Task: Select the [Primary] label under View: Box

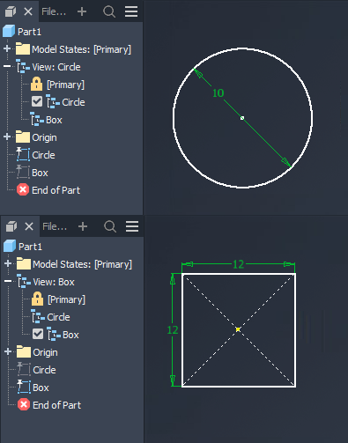Action: [x=67, y=299]
